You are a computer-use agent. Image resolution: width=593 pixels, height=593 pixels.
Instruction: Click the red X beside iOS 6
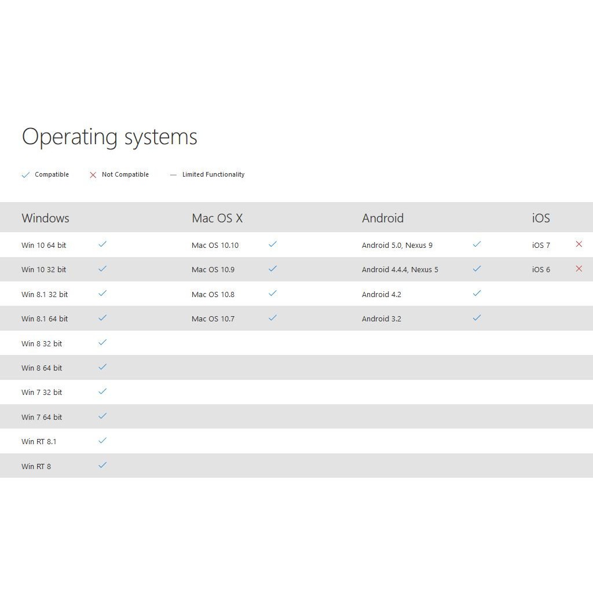[x=579, y=269]
